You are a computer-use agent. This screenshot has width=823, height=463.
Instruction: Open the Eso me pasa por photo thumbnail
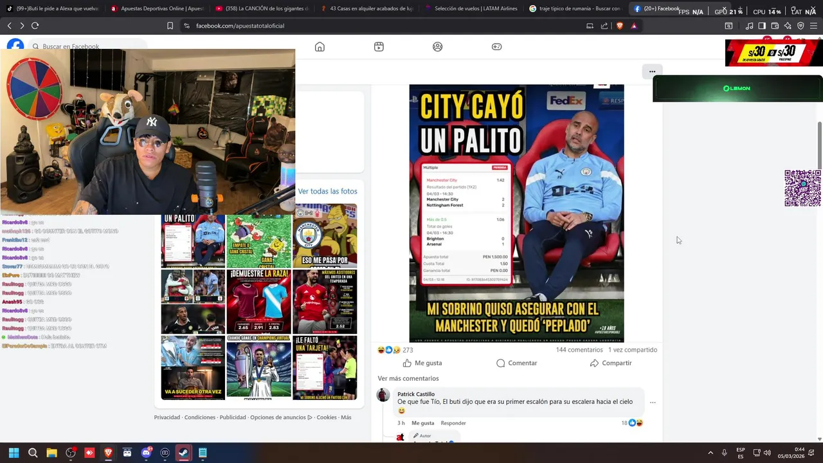click(325, 235)
